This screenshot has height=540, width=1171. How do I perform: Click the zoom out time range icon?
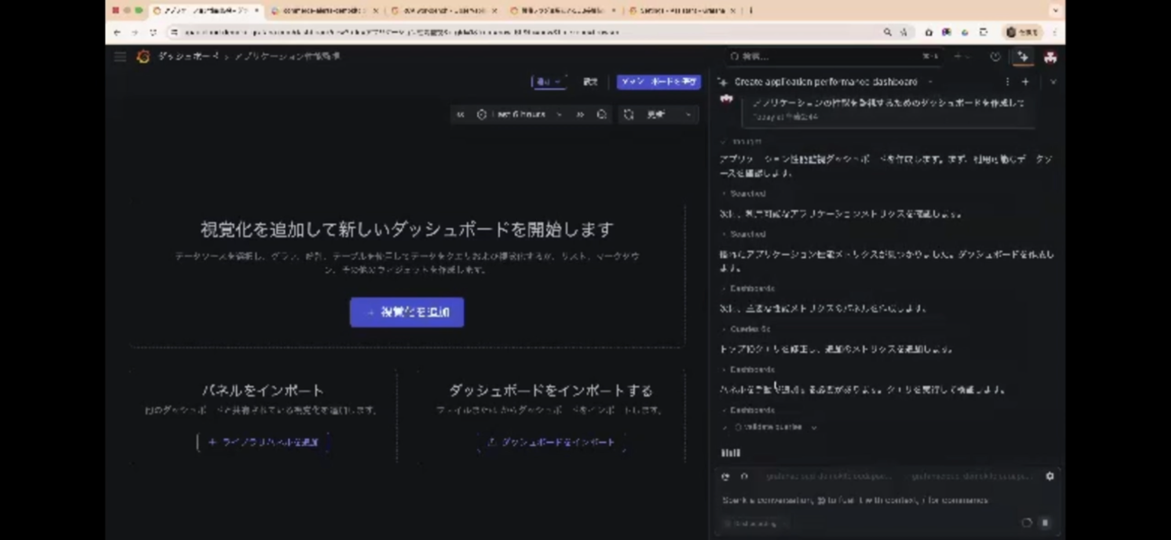(602, 114)
